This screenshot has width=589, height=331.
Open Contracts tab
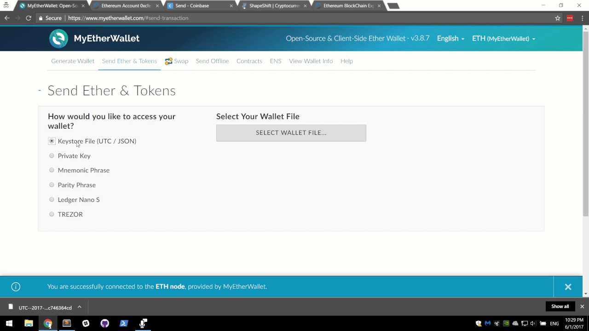coord(249,61)
